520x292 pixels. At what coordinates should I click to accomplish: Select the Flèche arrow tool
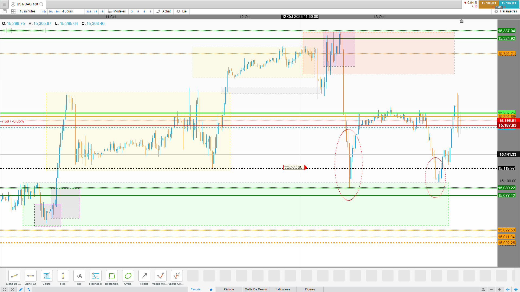pyautogui.click(x=144, y=276)
